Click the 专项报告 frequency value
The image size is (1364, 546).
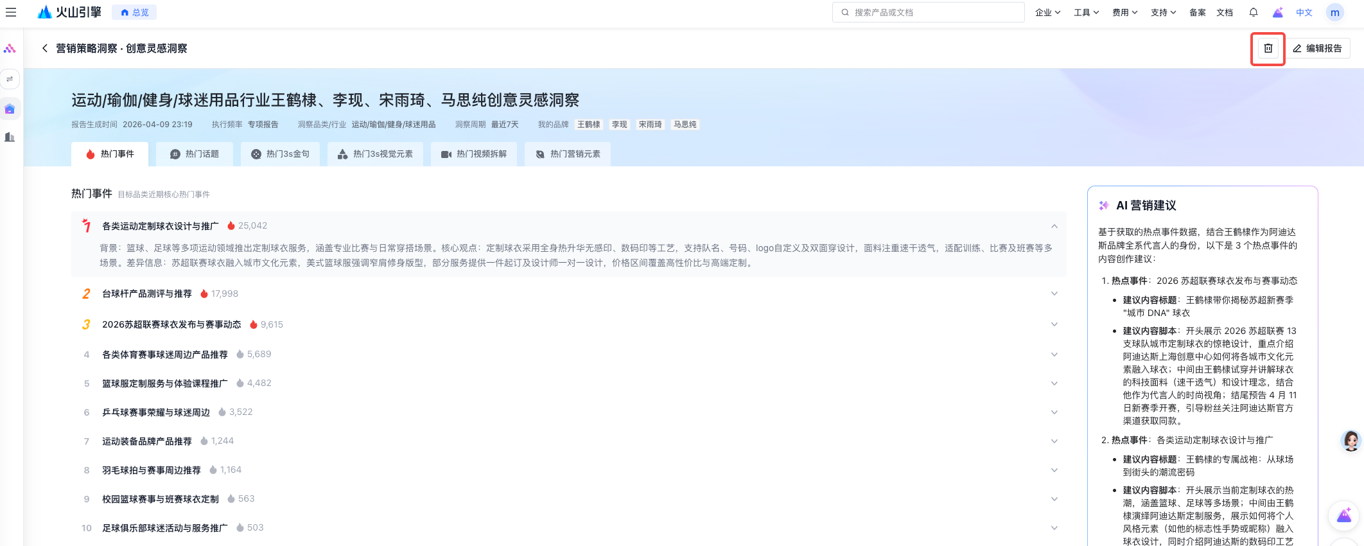[x=263, y=125]
